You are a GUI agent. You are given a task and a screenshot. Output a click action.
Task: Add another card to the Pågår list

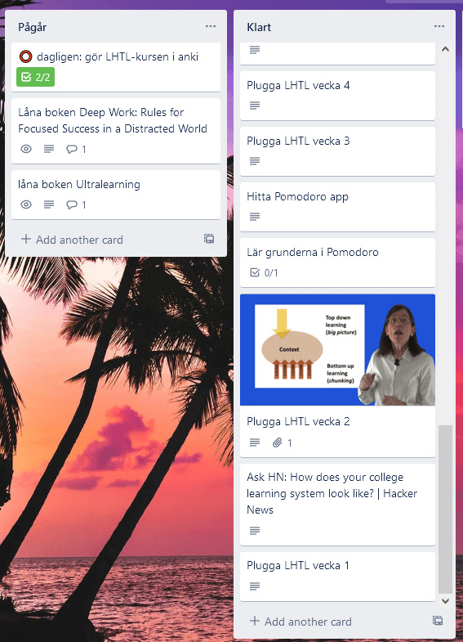point(72,240)
